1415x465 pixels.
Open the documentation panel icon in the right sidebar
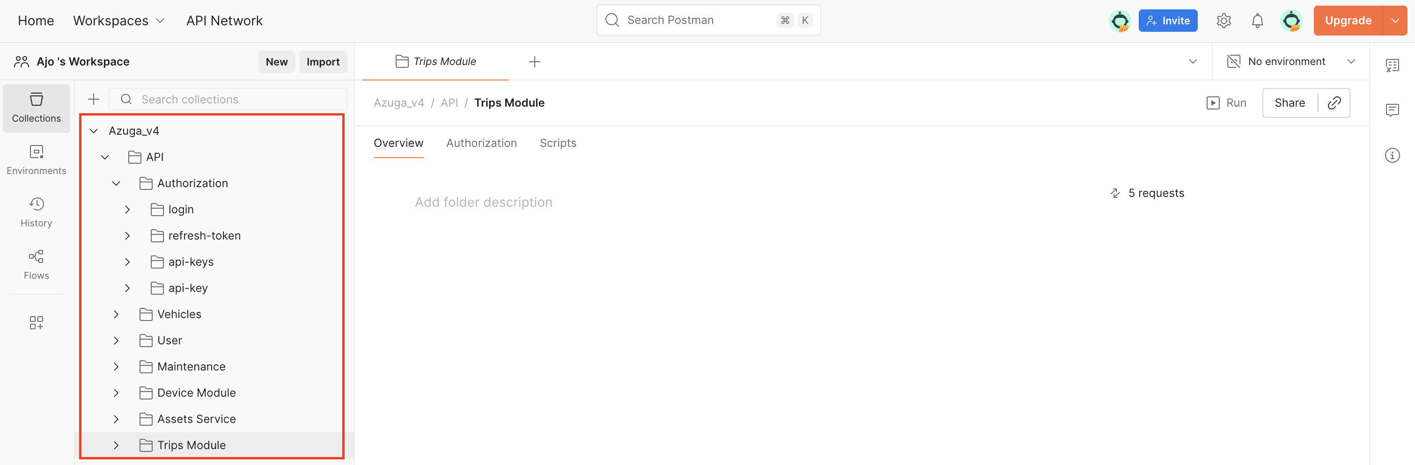click(1393, 66)
